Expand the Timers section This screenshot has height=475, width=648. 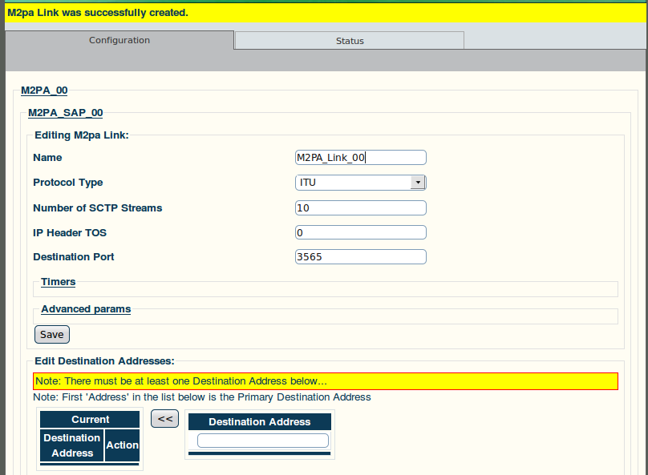pyautogui.click(x=59, y=282)
